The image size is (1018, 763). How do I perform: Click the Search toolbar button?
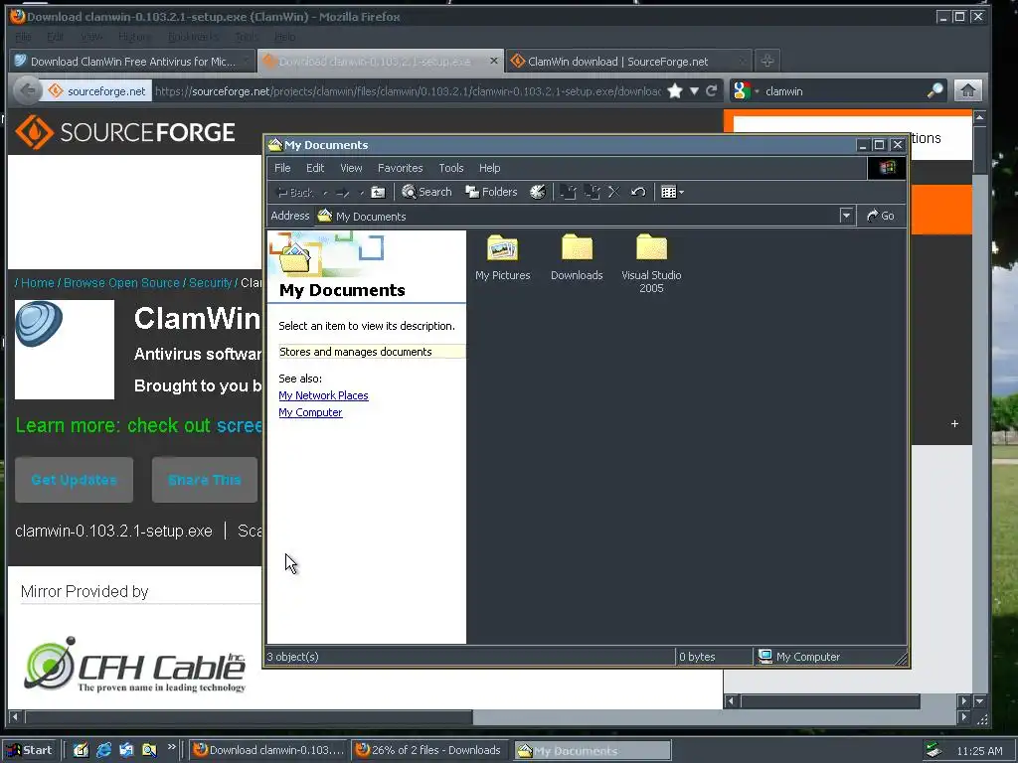(426, 192)
